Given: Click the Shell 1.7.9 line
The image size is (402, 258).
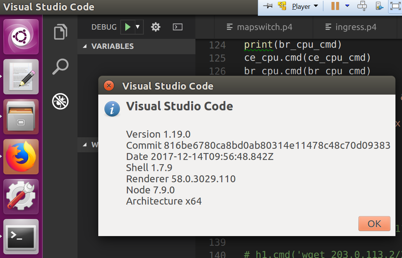Looking at the screenshot, I should pyautogui.click(x=149, y=168).
